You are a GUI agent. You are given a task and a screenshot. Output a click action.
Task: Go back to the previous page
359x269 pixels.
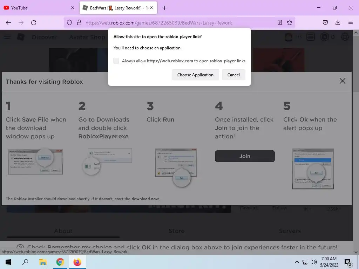coord(8,22)
